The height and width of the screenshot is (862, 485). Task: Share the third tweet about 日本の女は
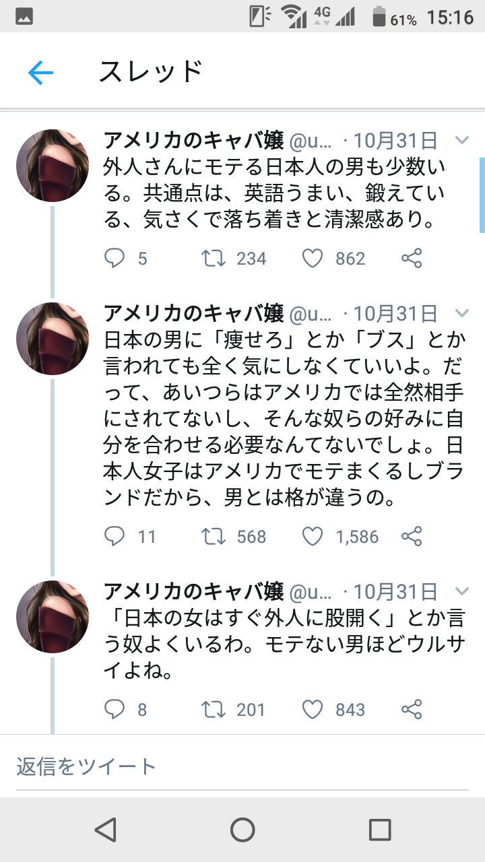pyautogui.click(x=412, y=709)
